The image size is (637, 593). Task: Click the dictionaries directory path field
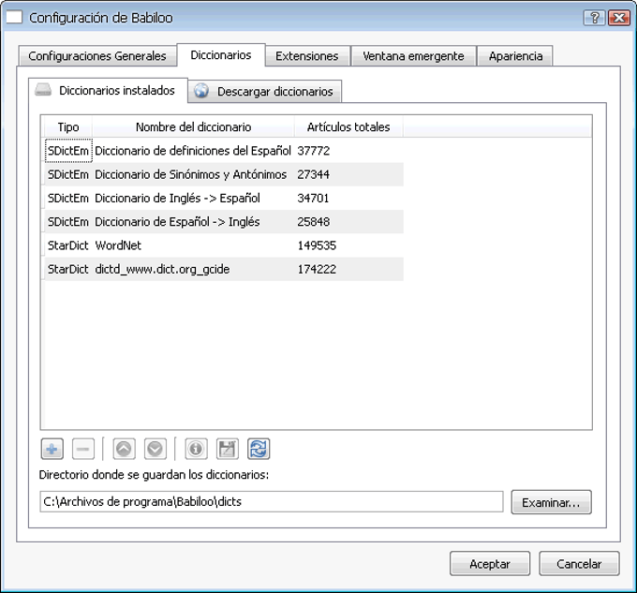pos(272,502)
